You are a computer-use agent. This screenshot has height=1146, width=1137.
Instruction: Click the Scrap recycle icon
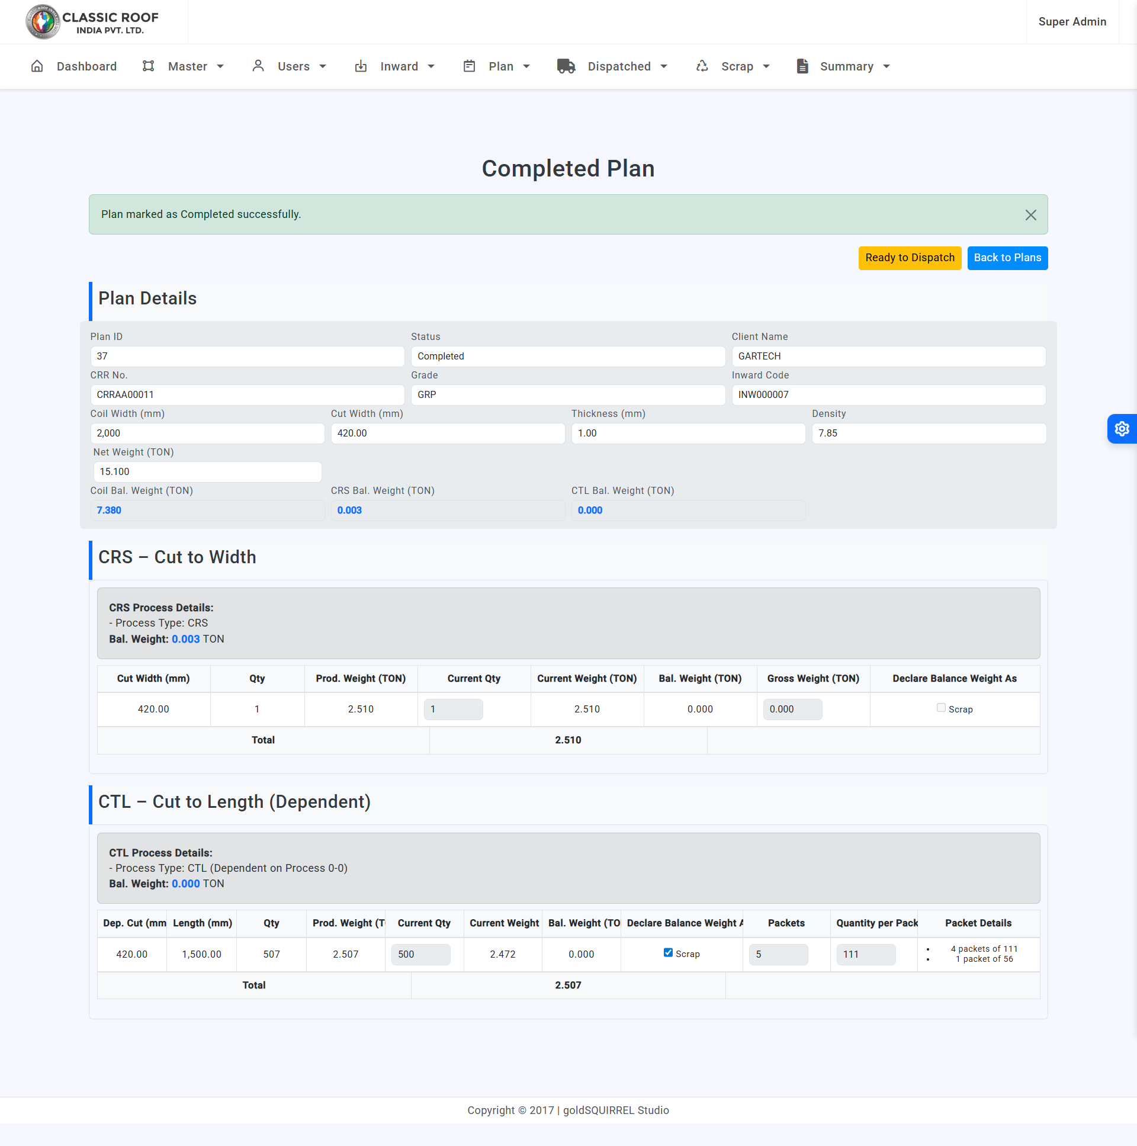tap(702, 66)
